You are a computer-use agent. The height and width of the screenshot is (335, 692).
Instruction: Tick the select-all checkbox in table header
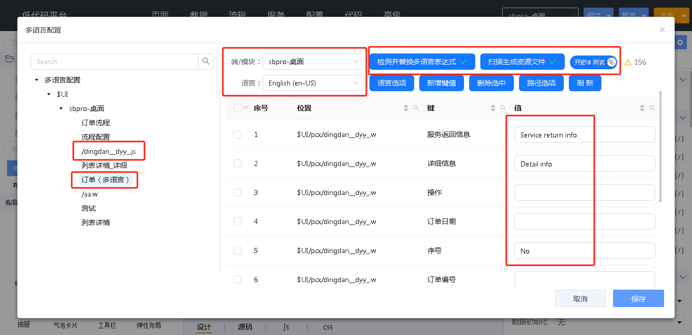[238, 108]
